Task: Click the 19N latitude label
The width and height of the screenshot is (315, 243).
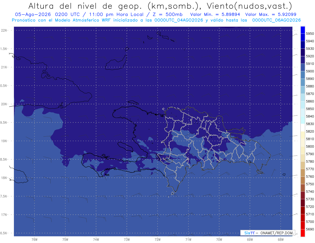Action: point(4,141)
